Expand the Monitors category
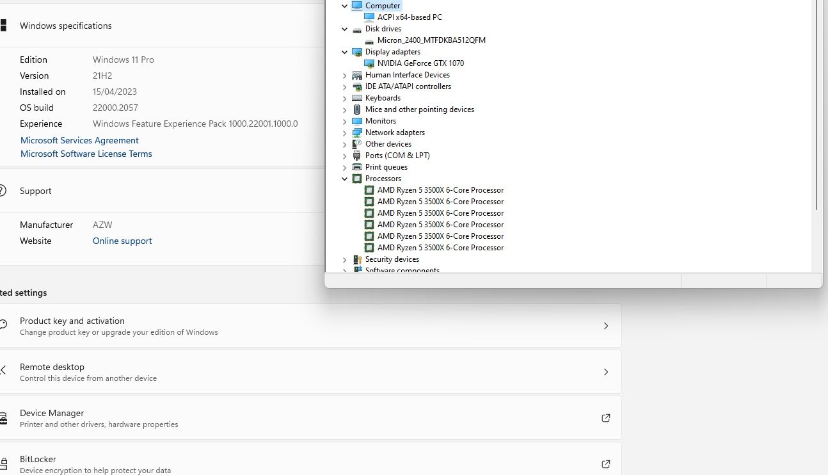 pos(344,121)
